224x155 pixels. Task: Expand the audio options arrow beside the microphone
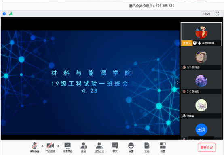(42, 146)
